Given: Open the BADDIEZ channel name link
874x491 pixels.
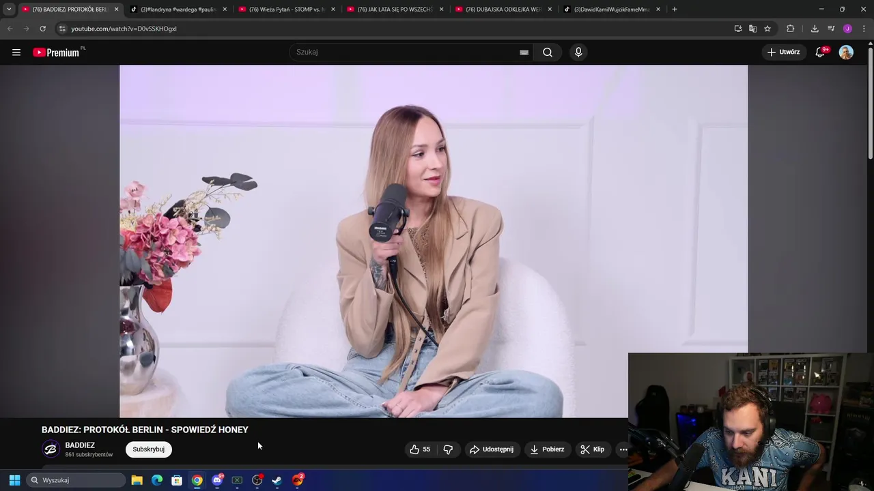Looking at the screenshot, I should 80,445.
